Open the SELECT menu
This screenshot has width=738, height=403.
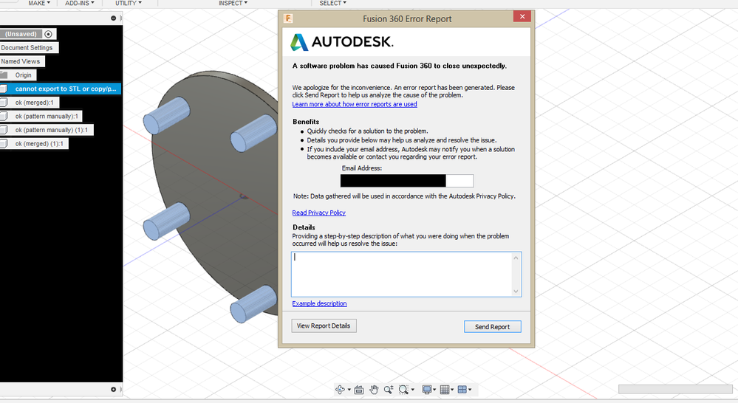[332, 3]
